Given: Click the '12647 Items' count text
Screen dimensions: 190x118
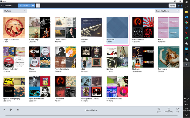Looking at the screenshot, I should 137,71.
